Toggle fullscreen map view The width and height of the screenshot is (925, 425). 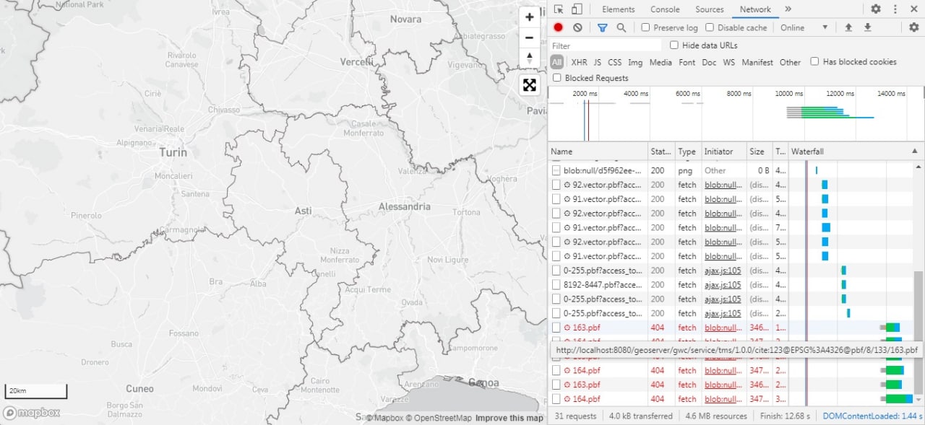coord(530,85)
